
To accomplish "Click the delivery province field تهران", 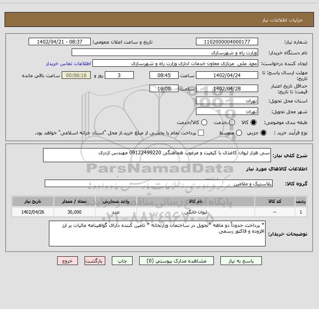I will [x=227, y=100].
